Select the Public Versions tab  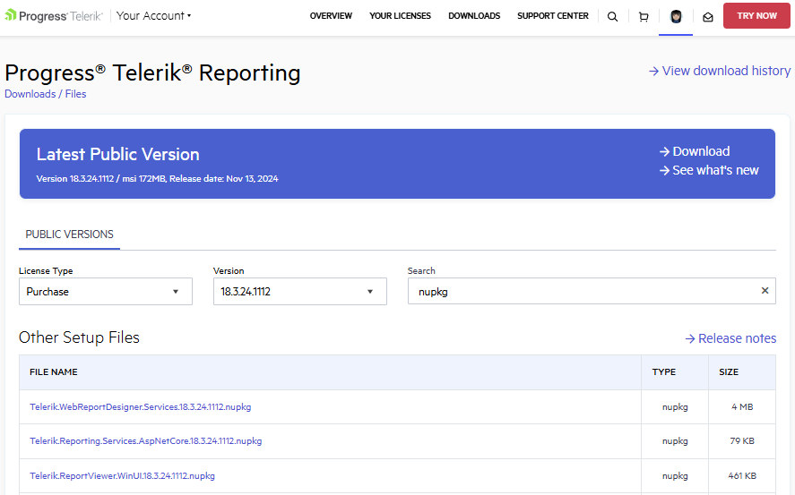(69, 235)
